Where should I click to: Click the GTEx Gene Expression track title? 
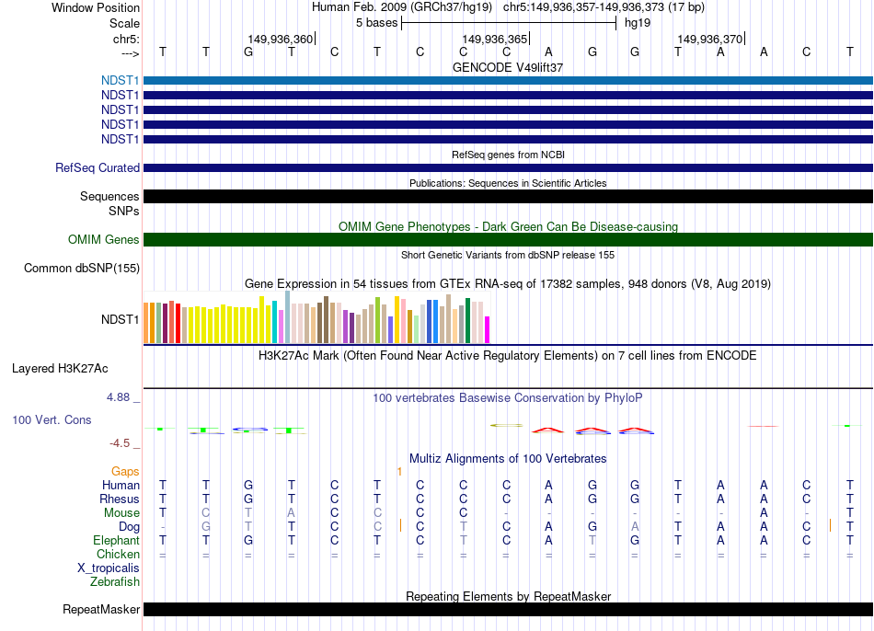coord(508,283)
